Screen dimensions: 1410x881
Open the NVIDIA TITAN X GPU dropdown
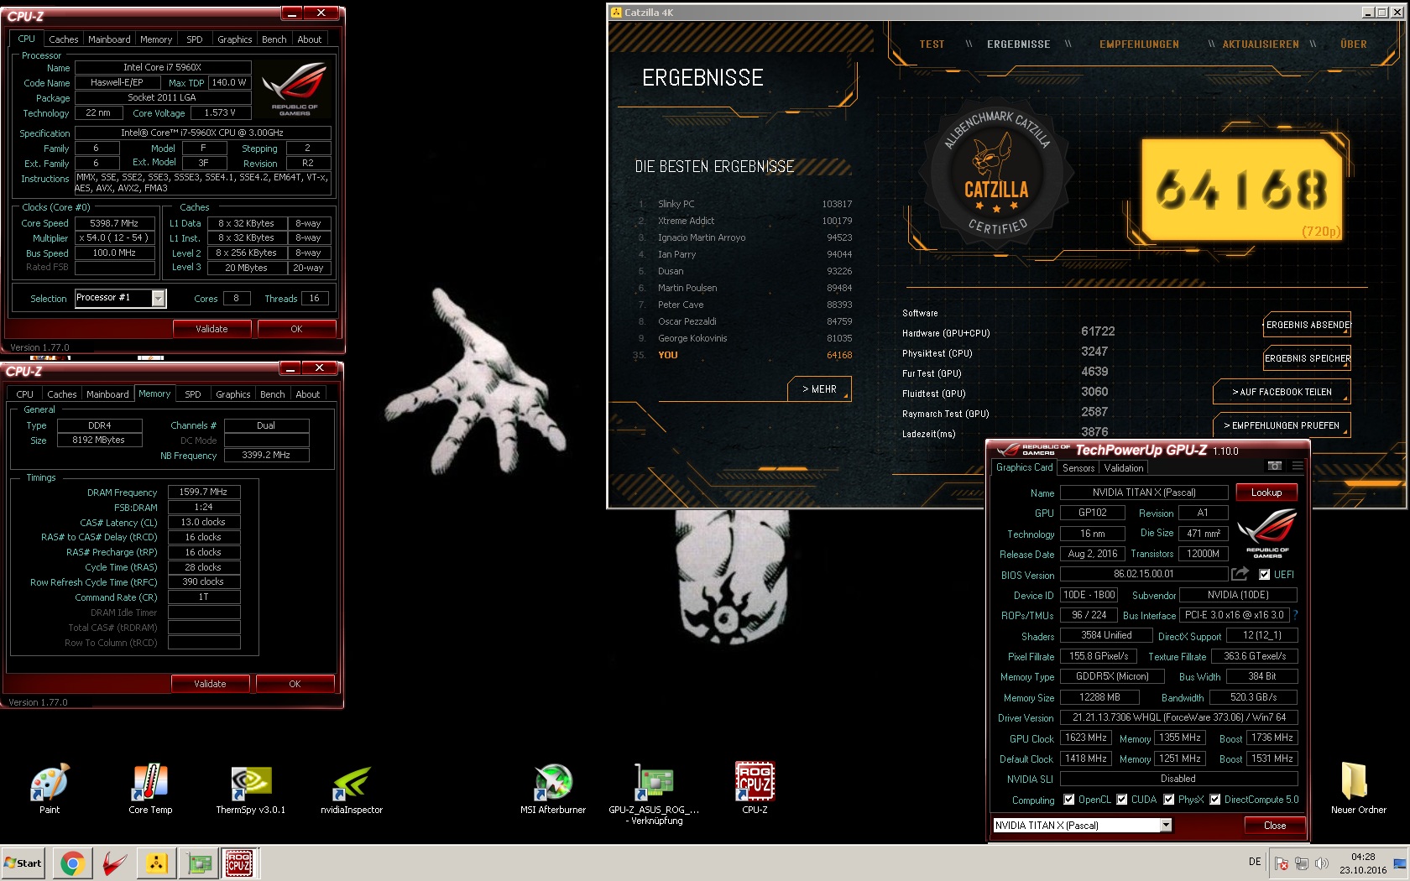pos(1166,826)
